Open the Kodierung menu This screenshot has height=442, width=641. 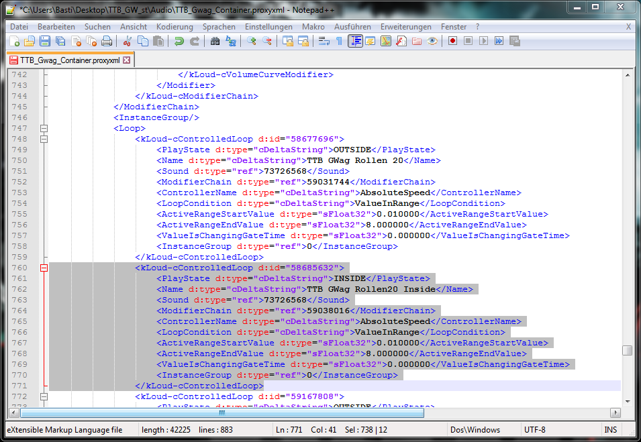174,27
